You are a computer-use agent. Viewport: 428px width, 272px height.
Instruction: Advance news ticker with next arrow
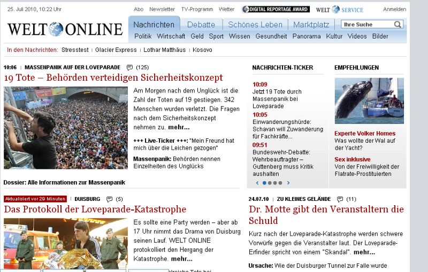point(288,183)
